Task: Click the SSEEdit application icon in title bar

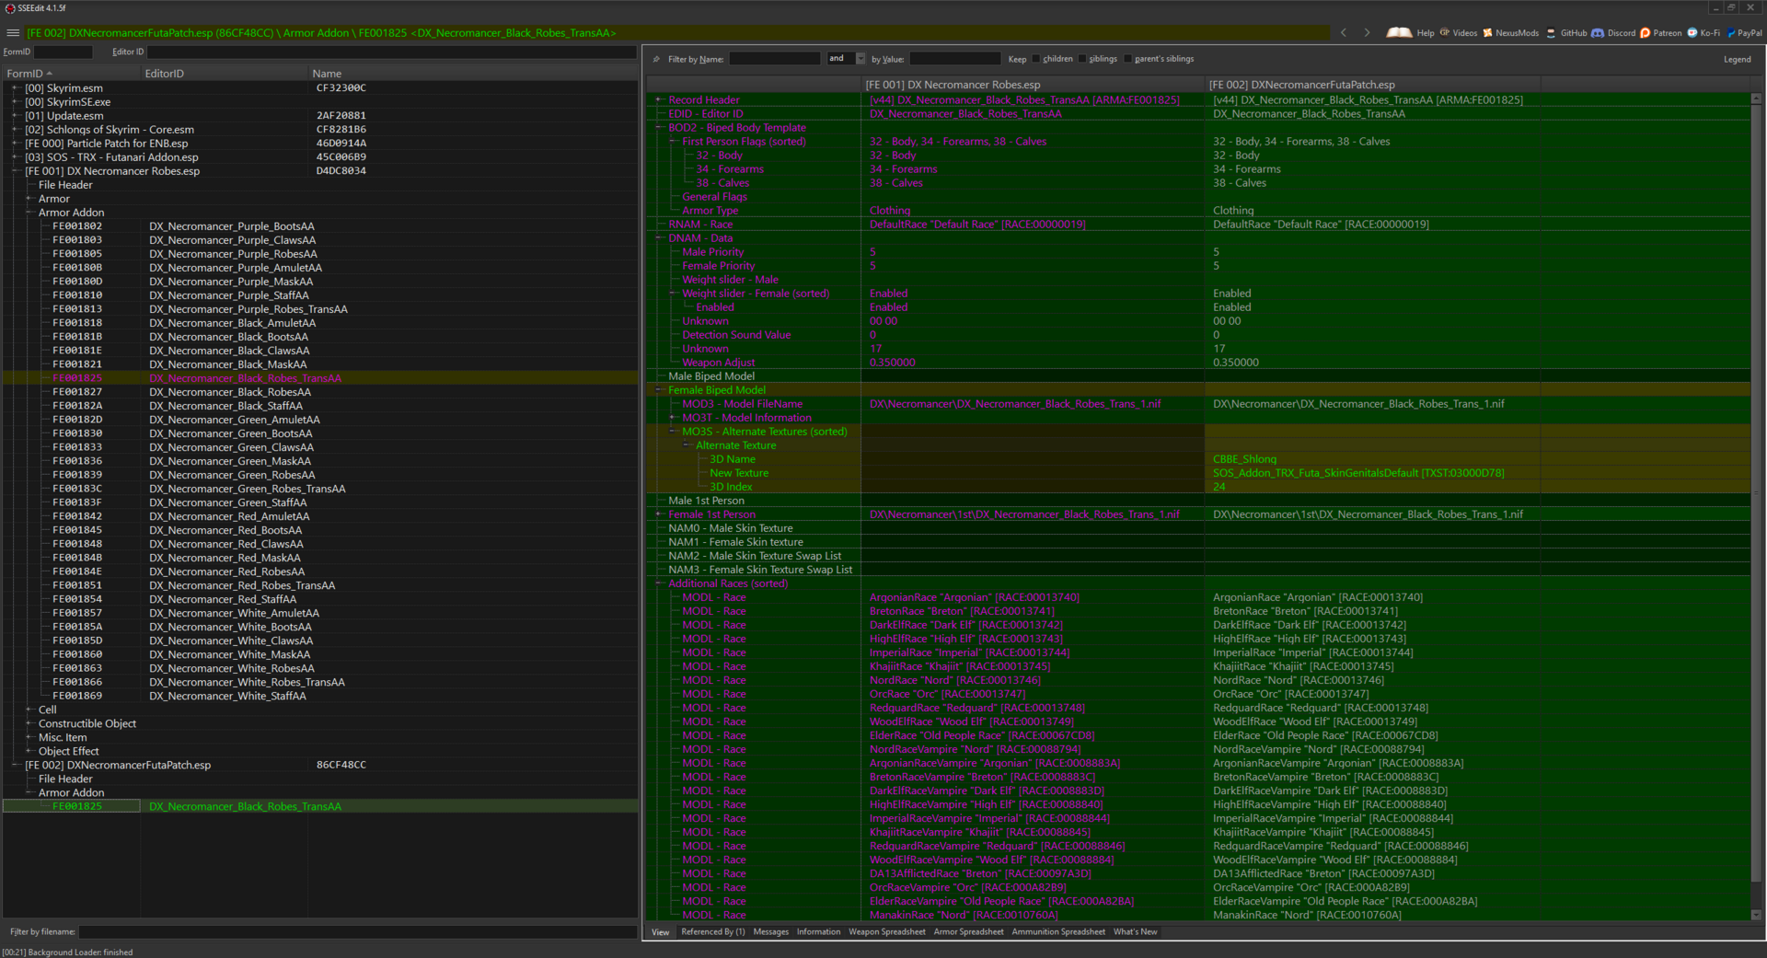Action: click(x=10, y=7)
